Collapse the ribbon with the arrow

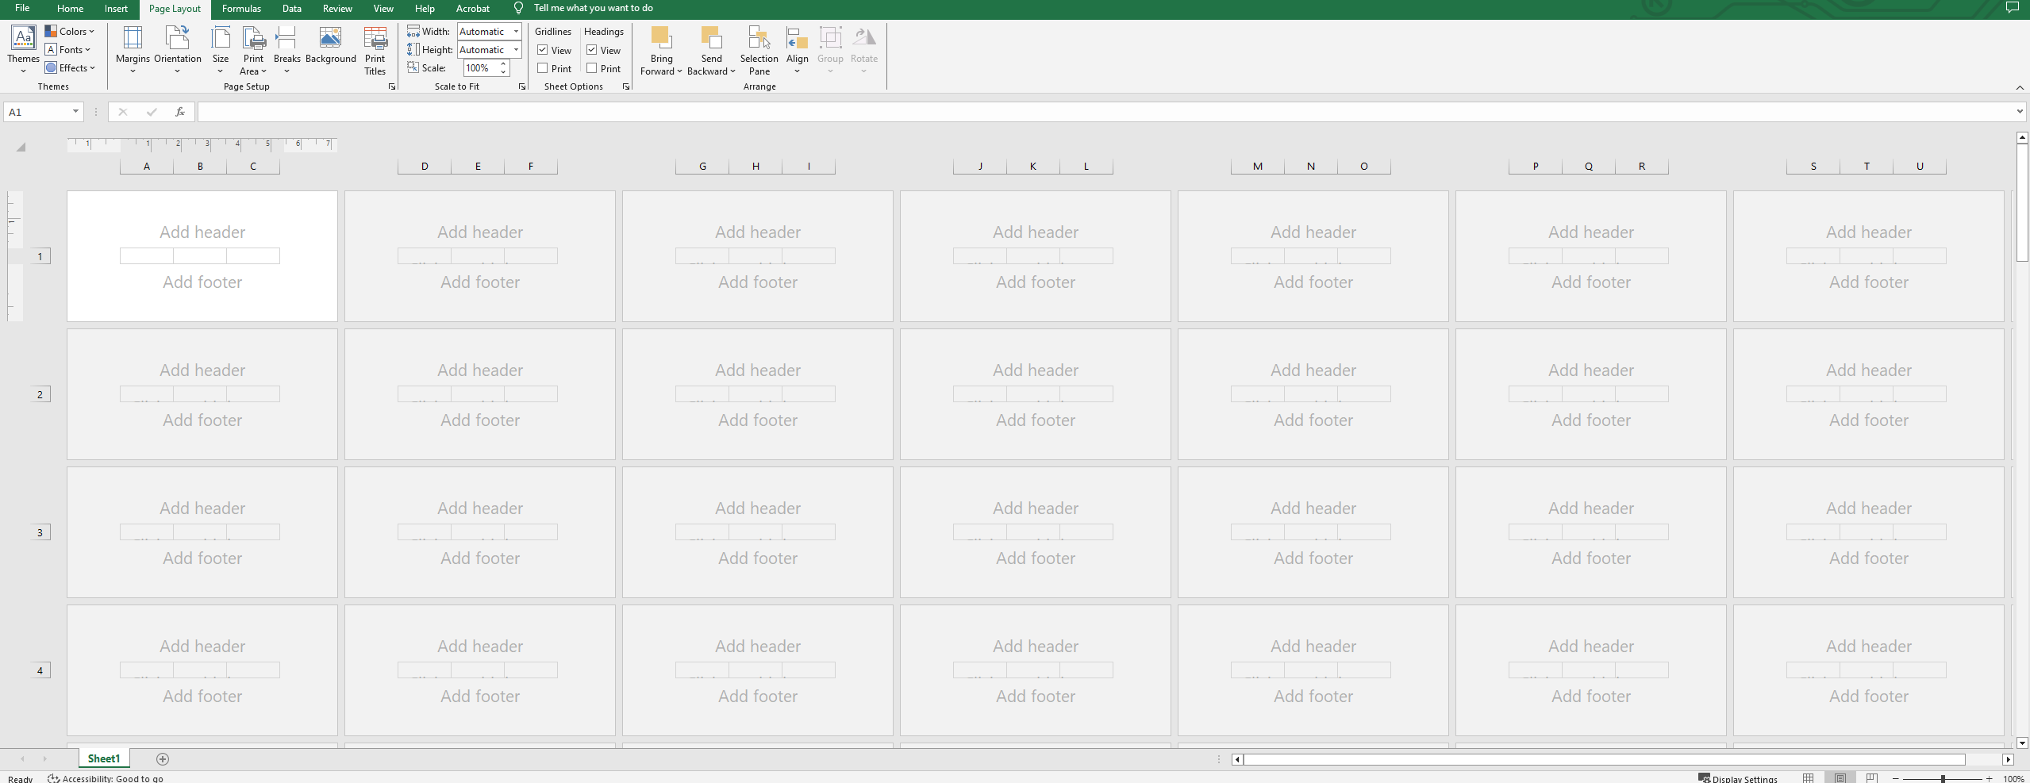2020,87
